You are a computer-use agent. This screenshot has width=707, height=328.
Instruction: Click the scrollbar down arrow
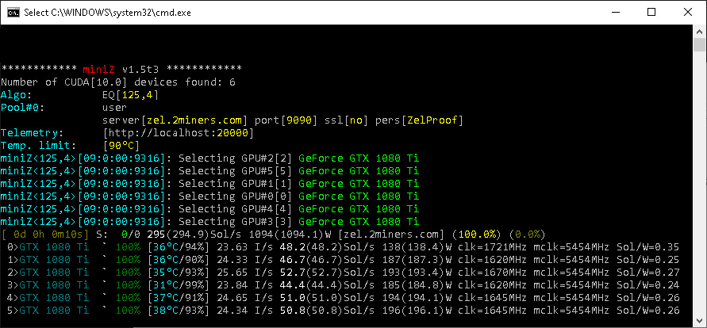coord(699,321)
